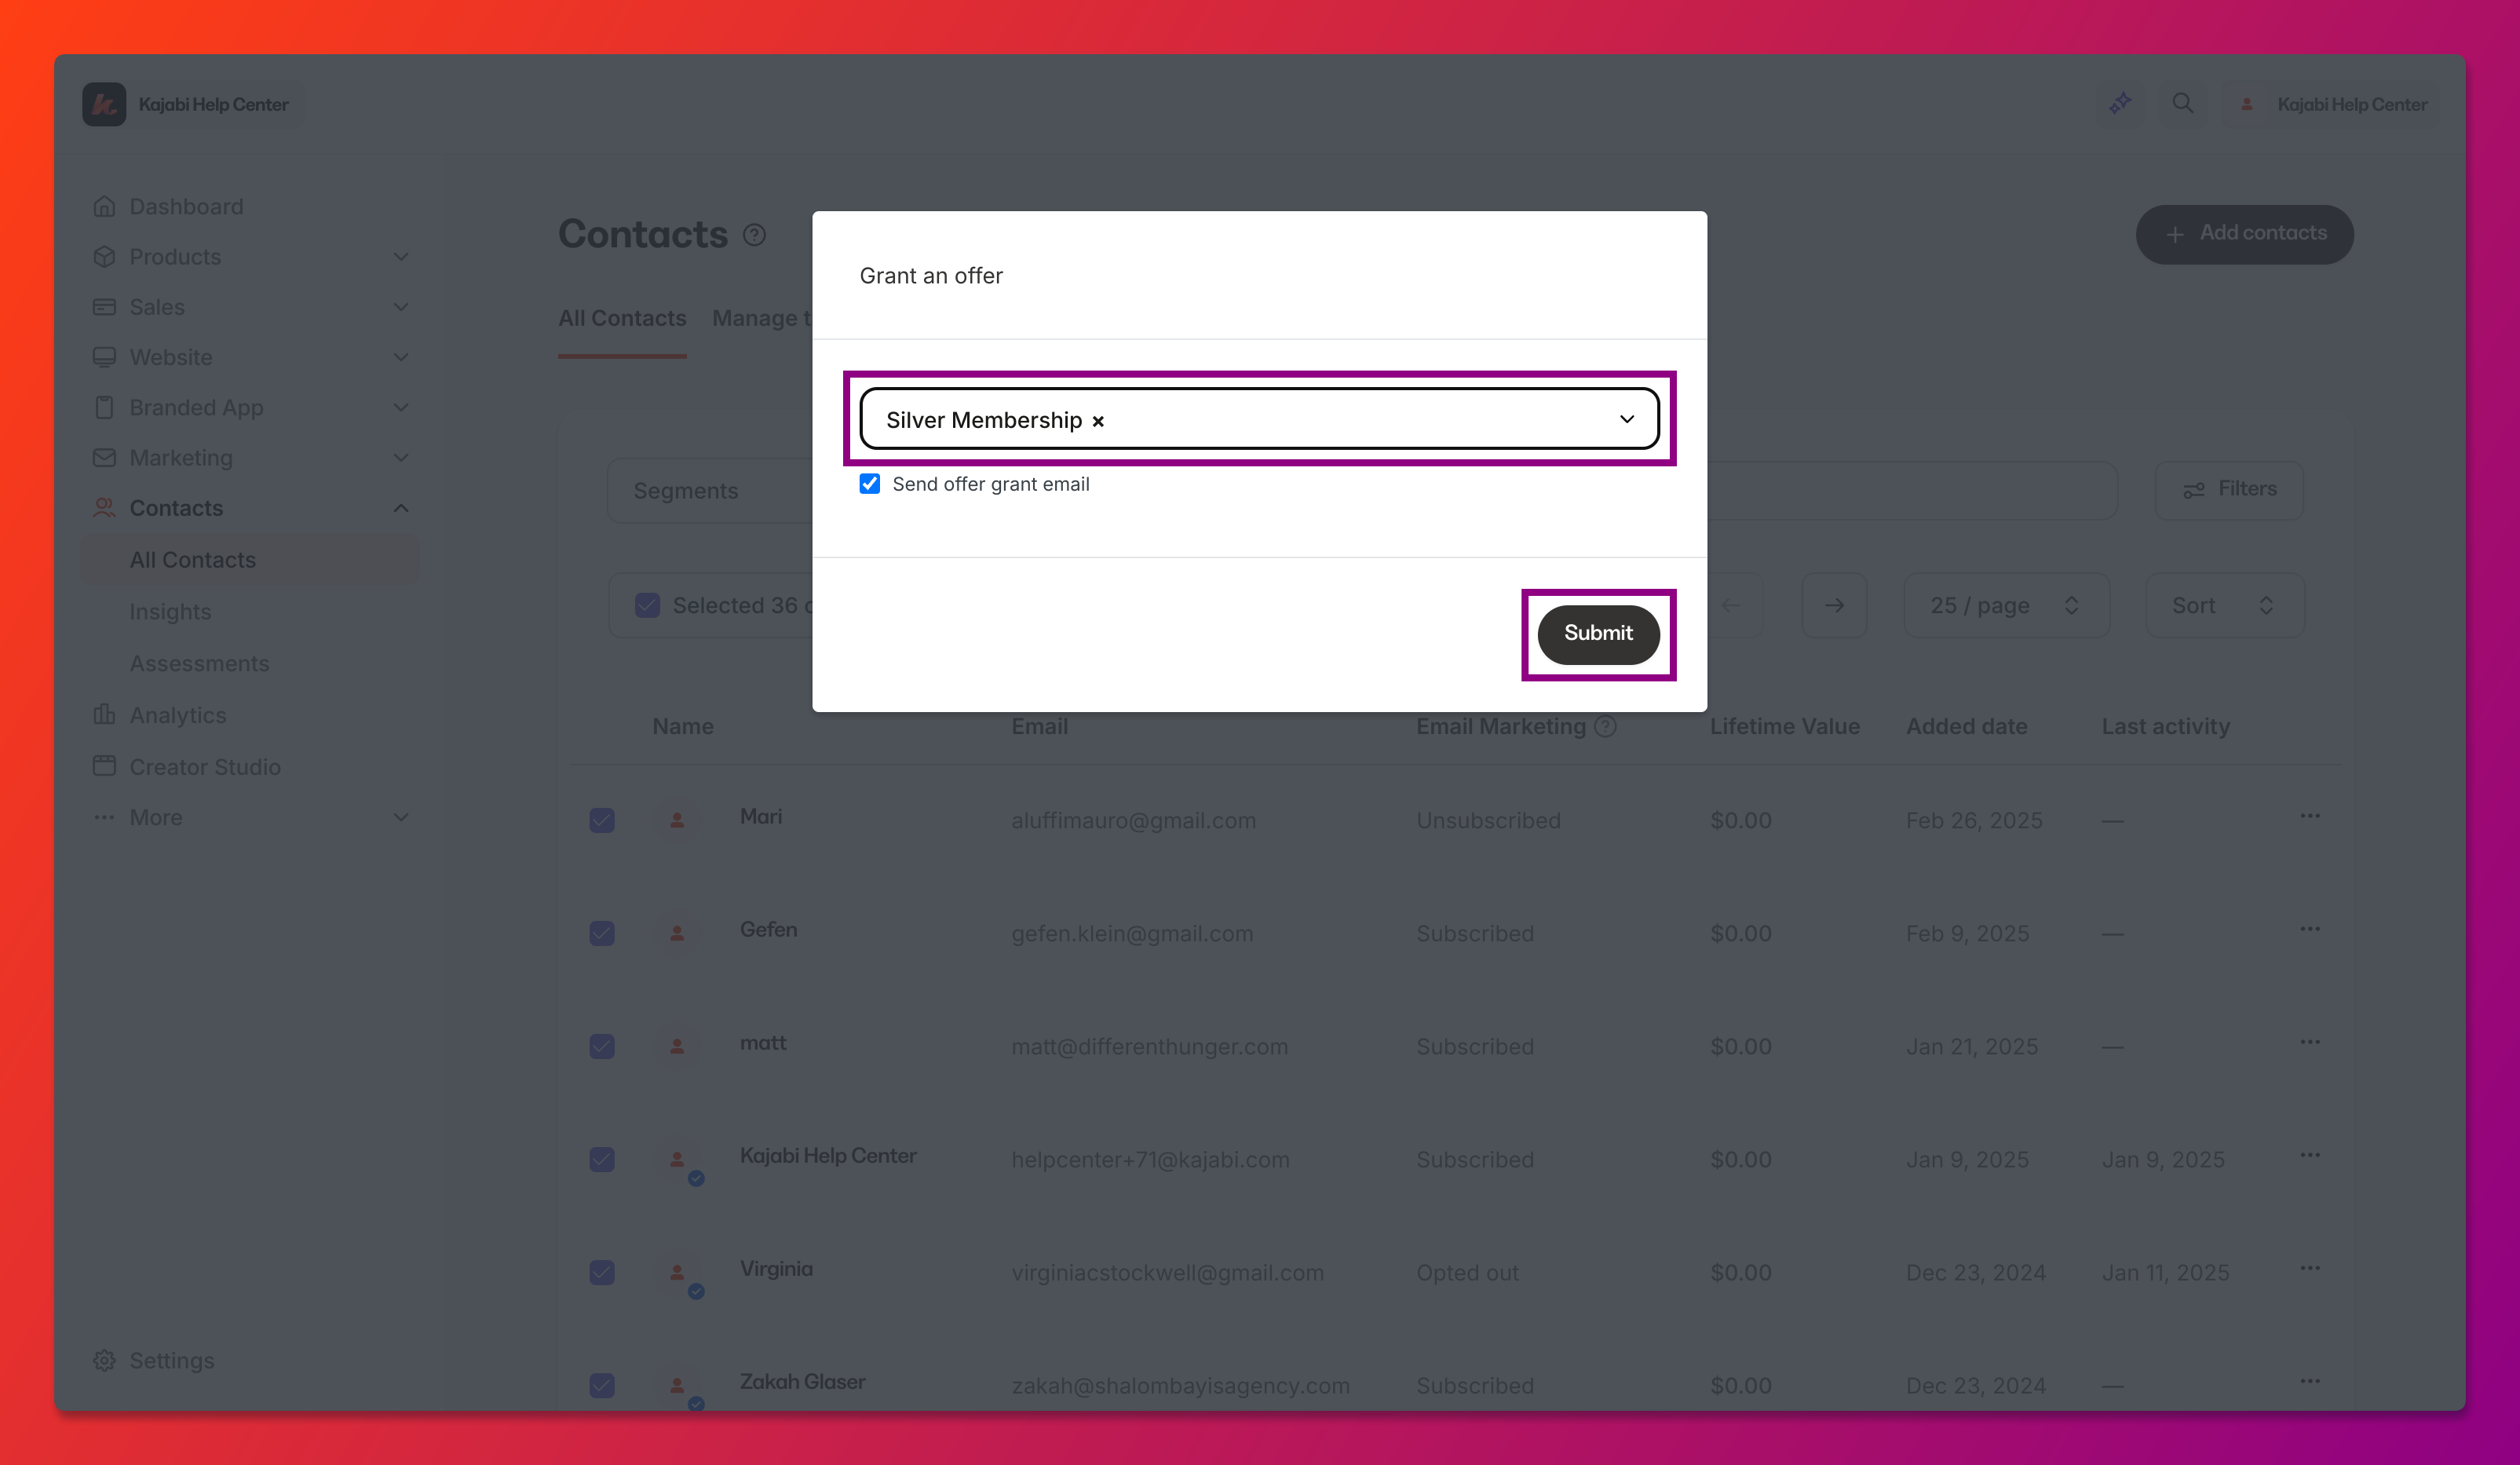Open row actions menu for Virginia

click(2310, 1268)
